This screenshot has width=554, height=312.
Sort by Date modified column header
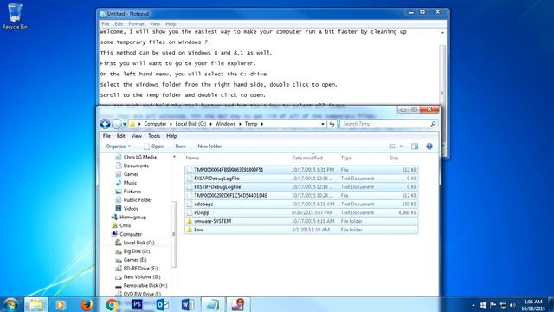tap(307, 158)
